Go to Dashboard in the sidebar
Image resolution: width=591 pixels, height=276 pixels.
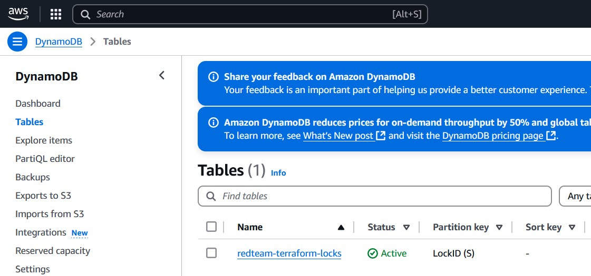point(37,104)
